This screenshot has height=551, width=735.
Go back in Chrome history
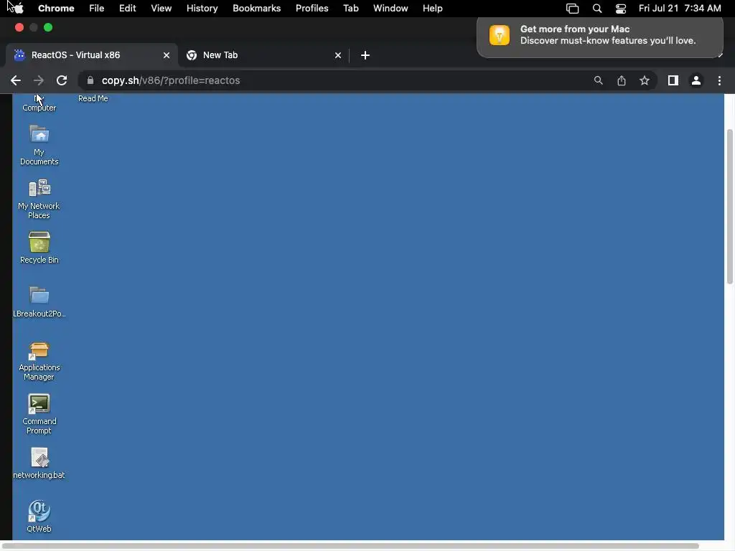[16, 80]
